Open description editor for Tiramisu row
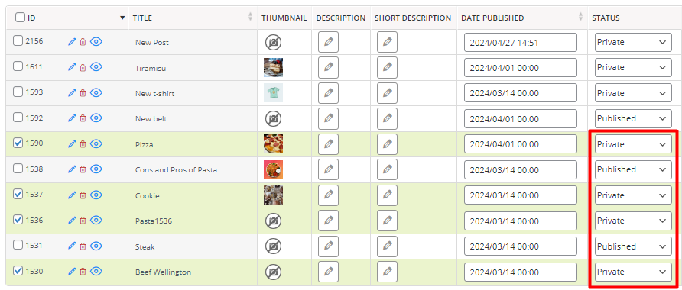Viewport: 682px width, 290px height. (329, 67)
